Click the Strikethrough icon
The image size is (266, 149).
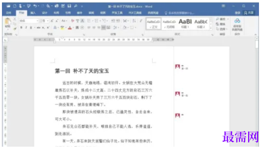(x=39, y=27)
